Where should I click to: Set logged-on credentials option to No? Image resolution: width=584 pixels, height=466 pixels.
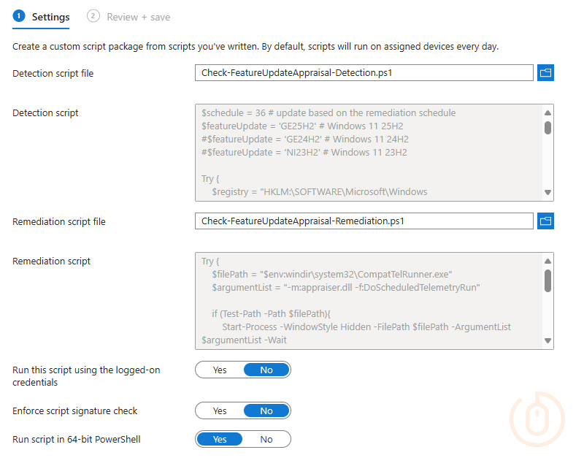pos(266,370)
